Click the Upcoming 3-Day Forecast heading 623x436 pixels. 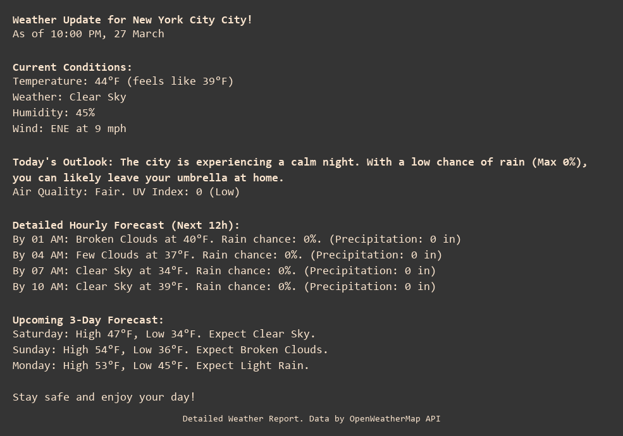coord(88,320)
